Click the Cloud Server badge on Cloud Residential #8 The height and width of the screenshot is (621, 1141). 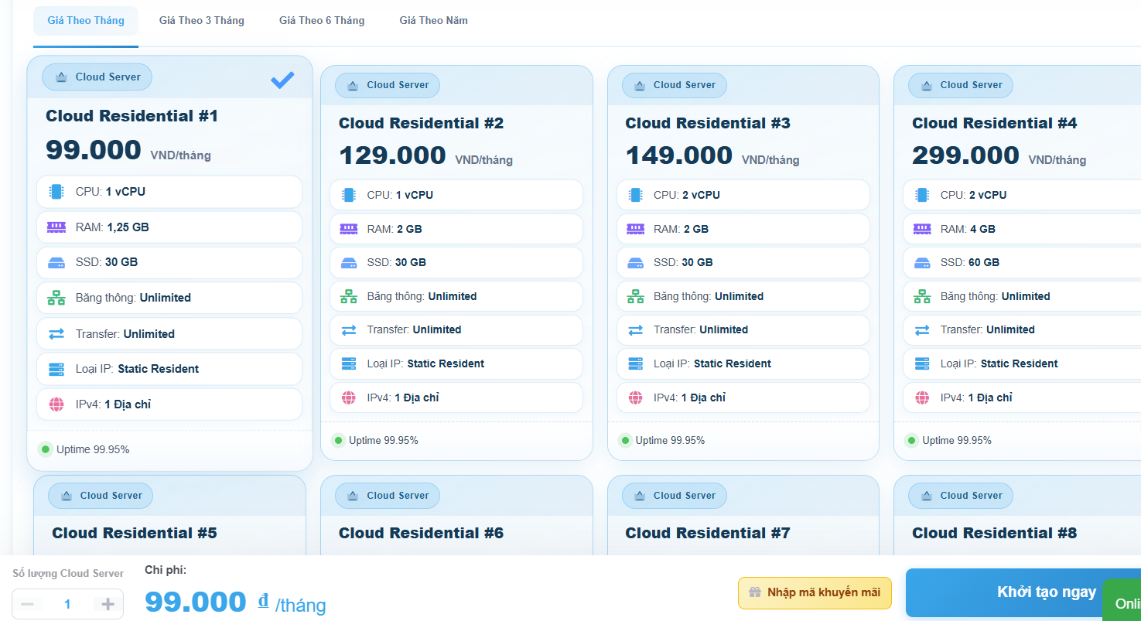pos(960,496)
